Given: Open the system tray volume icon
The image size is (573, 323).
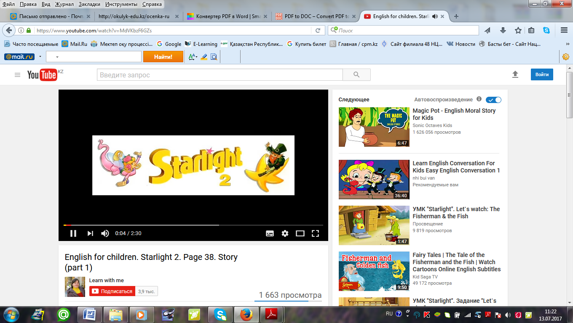Looking at the screenshot, I should point(507,315).
